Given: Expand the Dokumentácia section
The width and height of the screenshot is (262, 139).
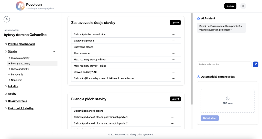Looking at the screenshot, I should [x=17, y=101].
